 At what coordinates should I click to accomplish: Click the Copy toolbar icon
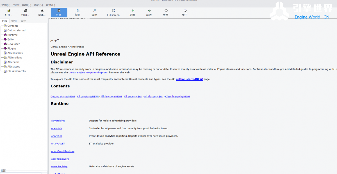pyautogui.click(x=78, y=11)
